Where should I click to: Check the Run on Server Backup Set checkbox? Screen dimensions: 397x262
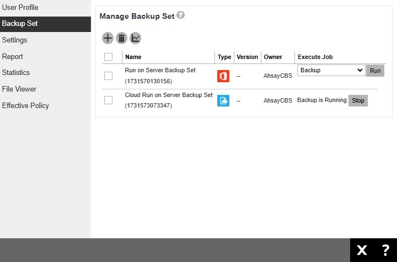(108, 76)
